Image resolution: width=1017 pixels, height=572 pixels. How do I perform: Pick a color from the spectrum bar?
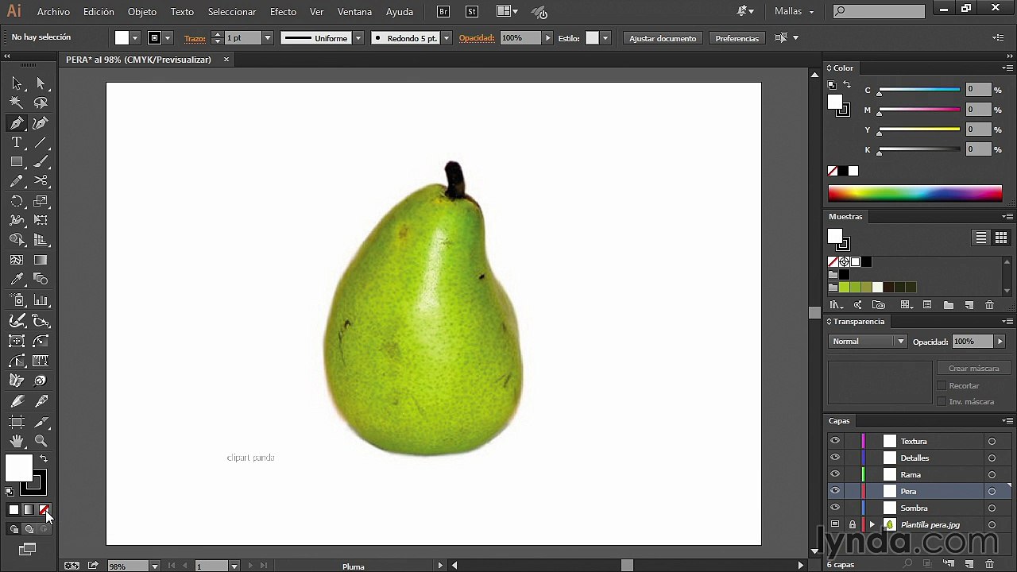coord(915,193)
